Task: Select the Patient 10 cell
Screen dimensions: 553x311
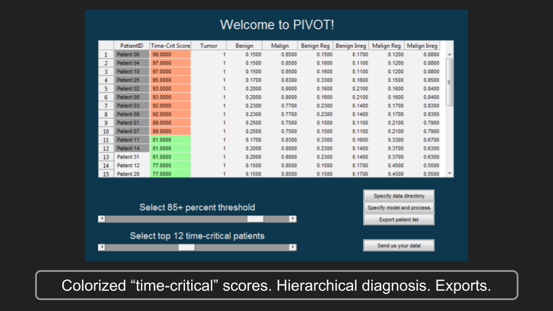Action: point(132,71)
